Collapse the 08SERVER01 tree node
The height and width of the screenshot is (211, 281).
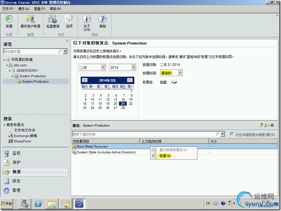9,71
